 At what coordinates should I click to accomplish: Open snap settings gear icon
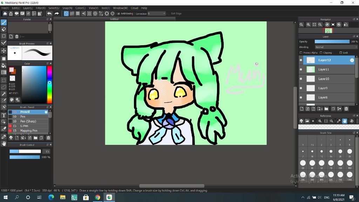click(x=113, y=14)
